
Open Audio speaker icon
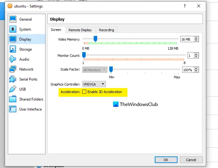pos(13,59)
